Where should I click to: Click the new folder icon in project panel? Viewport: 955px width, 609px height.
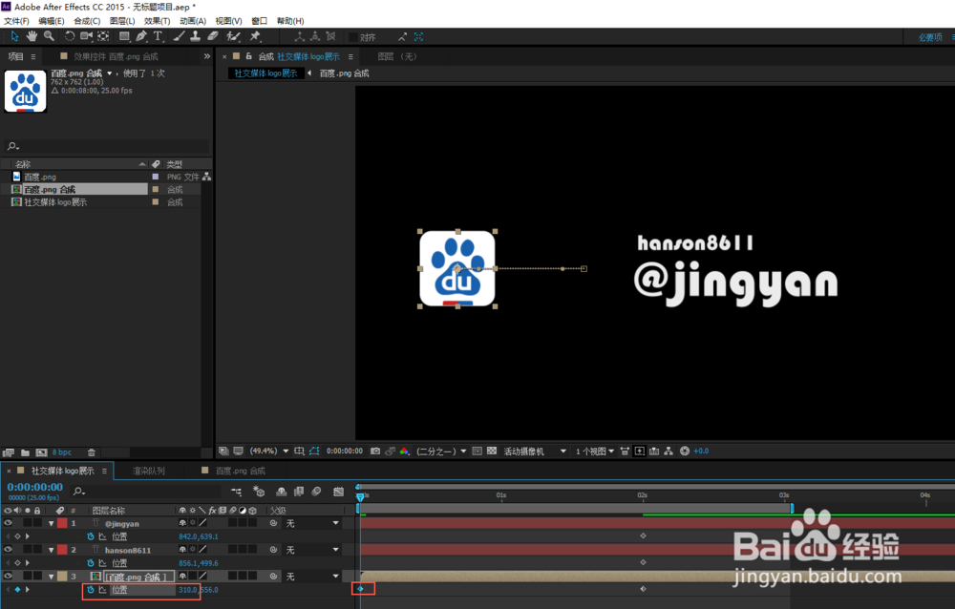[x=25, y=452]
